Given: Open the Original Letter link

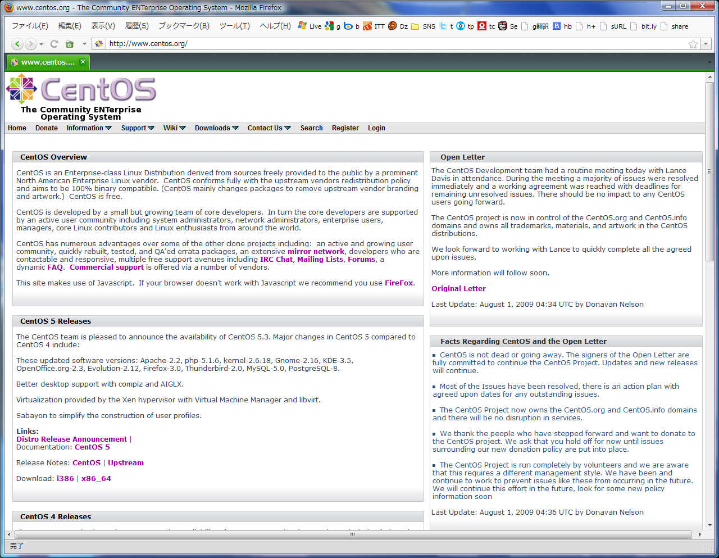Looking at the screenshot, I should pos(459,289).
